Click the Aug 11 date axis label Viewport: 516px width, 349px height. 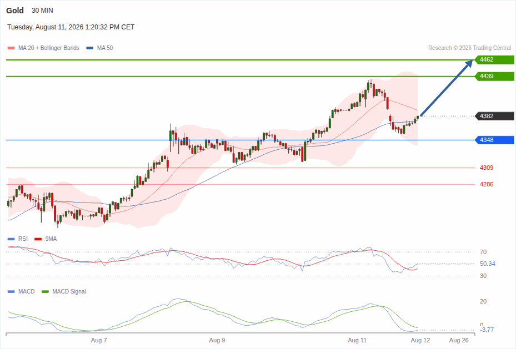click(x=357, y=340)
